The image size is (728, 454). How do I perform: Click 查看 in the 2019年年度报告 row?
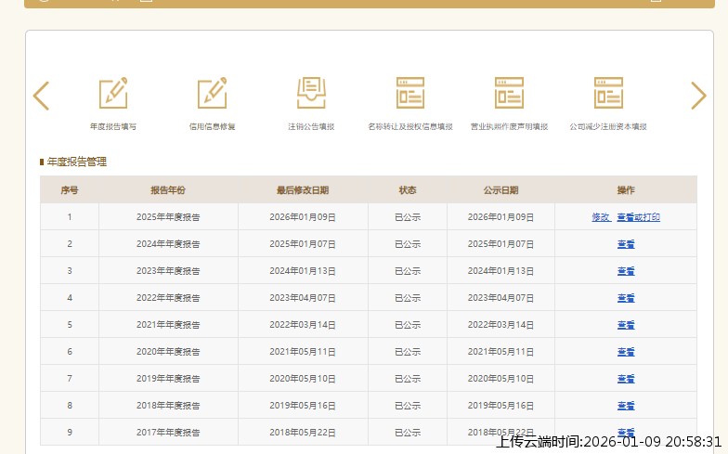point(626,379)
